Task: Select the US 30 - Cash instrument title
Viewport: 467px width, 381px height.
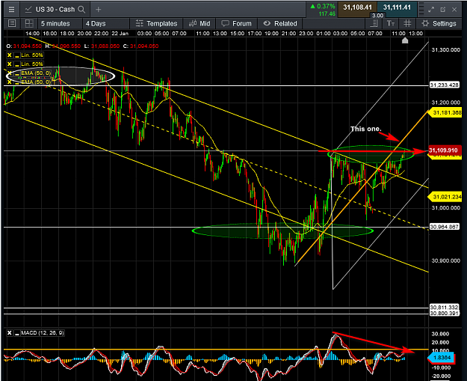Action: point(55,10)
